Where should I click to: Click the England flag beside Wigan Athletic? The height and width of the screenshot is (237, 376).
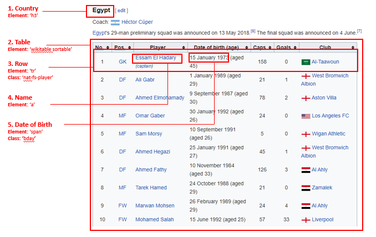306,134
